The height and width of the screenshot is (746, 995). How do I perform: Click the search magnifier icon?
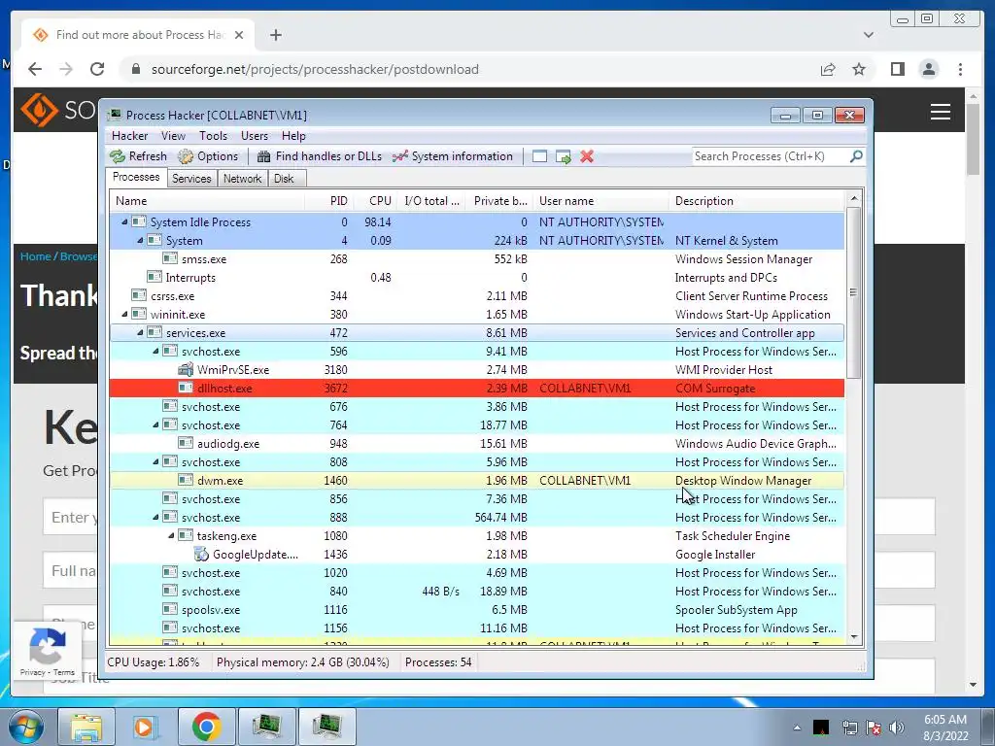coord(856,156)
